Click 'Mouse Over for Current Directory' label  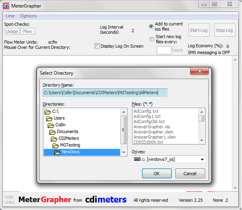(37, 47)
